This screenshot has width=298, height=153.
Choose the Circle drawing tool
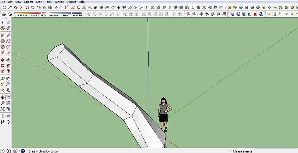pyautogui.click(x=2, y=41)
